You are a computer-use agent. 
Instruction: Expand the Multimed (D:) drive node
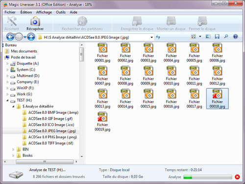[x=7, y=76]
